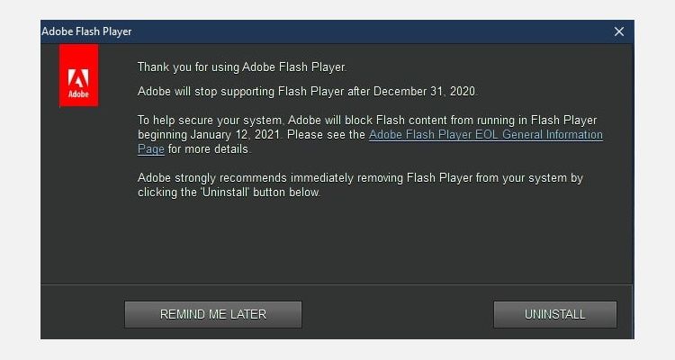The height and width of the screenshot is (360, 675).
Task: Click the underlined word Page in the link
Action: (151, 149)
